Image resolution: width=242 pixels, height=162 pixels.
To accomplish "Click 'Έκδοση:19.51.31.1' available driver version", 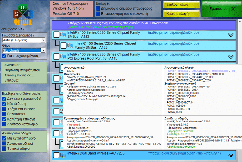I will coord(178,134).
